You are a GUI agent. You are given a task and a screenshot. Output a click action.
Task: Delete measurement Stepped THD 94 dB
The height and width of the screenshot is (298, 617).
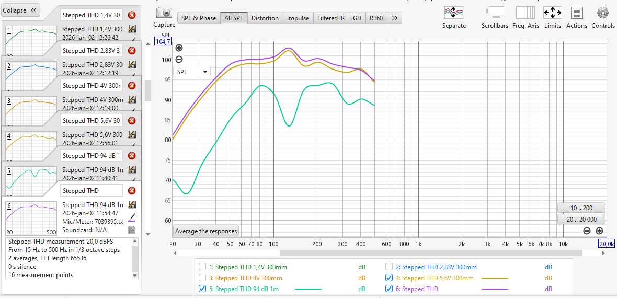pos(132,155)
